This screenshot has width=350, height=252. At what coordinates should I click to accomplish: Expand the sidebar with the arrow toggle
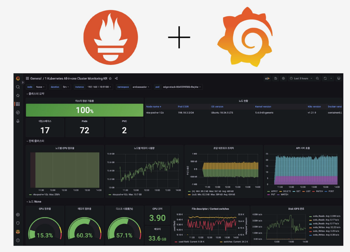point(23,83)
